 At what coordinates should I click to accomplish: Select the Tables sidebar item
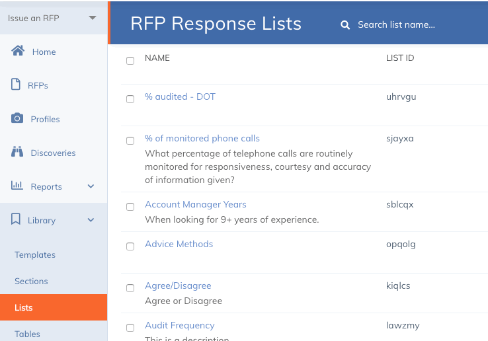(27, 334)
